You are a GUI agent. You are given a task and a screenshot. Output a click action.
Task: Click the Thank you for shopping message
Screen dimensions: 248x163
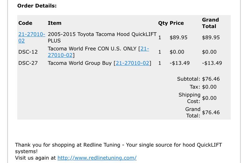click(119, 148)
